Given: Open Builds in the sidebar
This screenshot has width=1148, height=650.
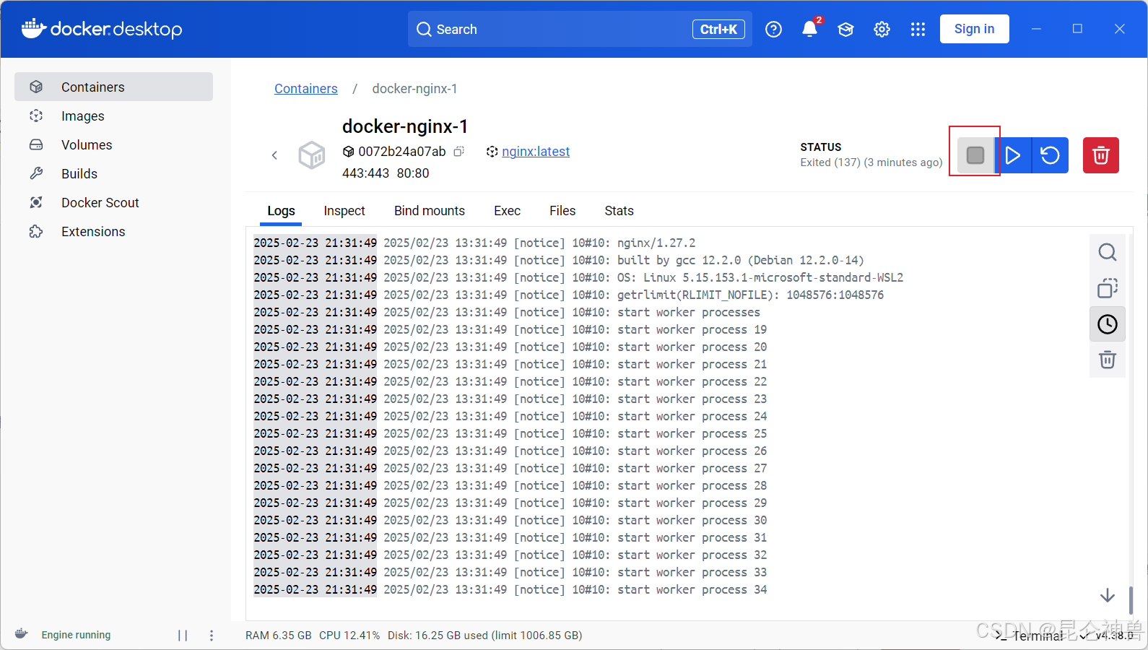Looking at the screenshot, I should coord(113,173).
